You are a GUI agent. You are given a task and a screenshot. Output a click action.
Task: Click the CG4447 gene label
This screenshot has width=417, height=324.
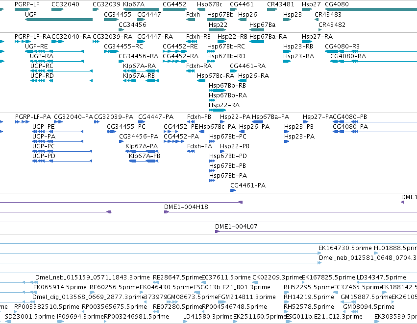tap(149, 15)
